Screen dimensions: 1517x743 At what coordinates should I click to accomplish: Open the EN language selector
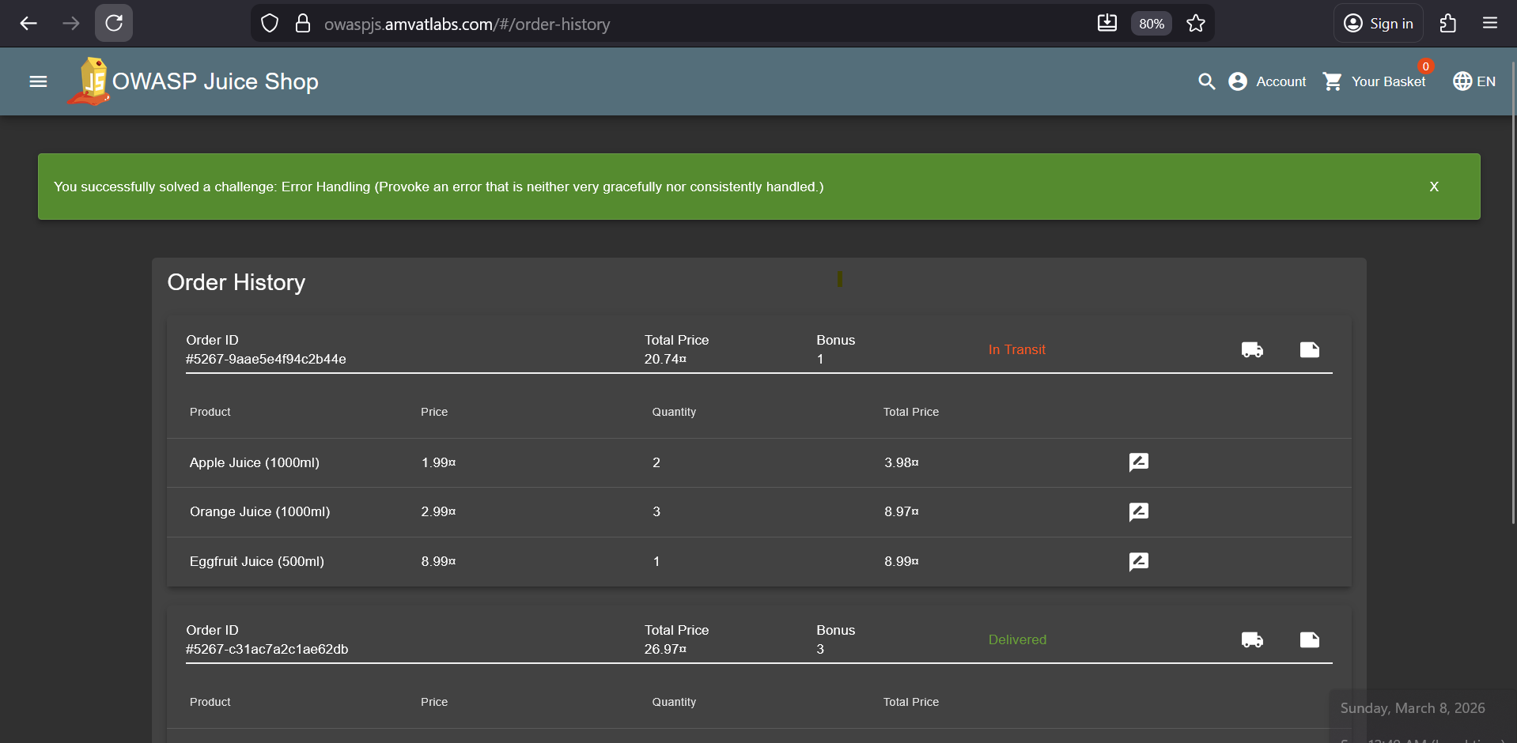tap(1474, 81)
